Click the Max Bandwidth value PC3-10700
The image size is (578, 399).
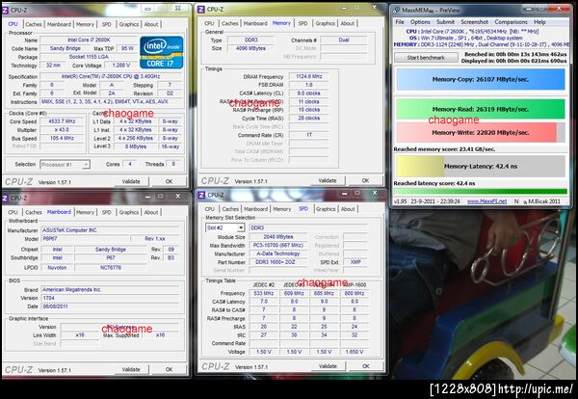278,245
